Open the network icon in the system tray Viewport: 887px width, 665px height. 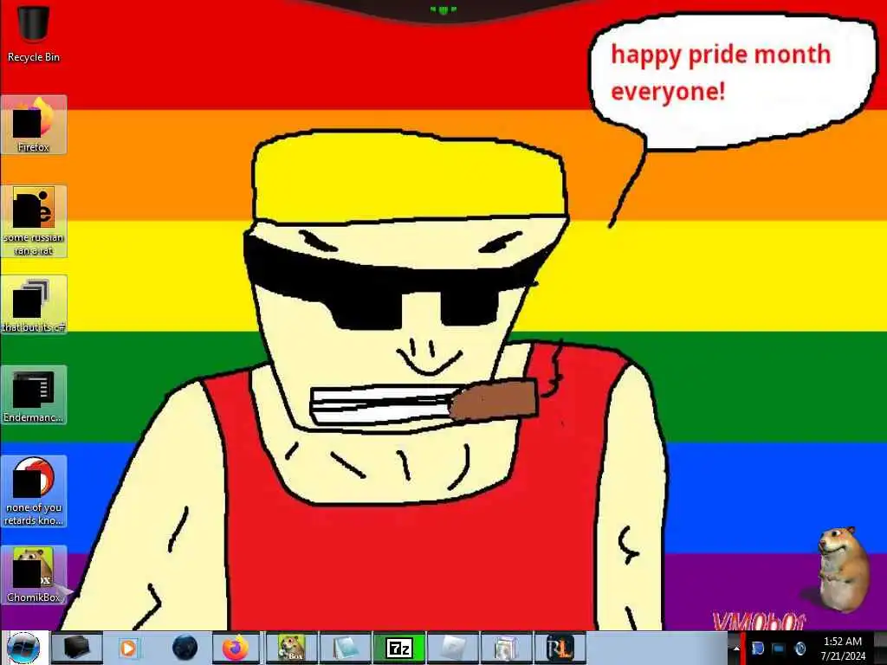point(779,649)
